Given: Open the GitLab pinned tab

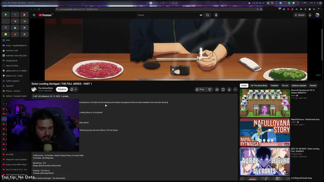Looking at the screenshot, I should [x=15, y=34].
